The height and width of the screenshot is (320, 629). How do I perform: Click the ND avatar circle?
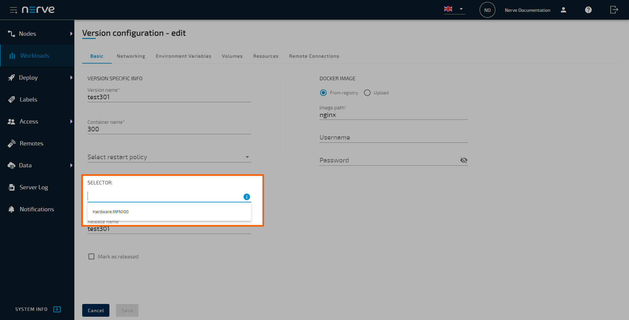tap(487, 10)
